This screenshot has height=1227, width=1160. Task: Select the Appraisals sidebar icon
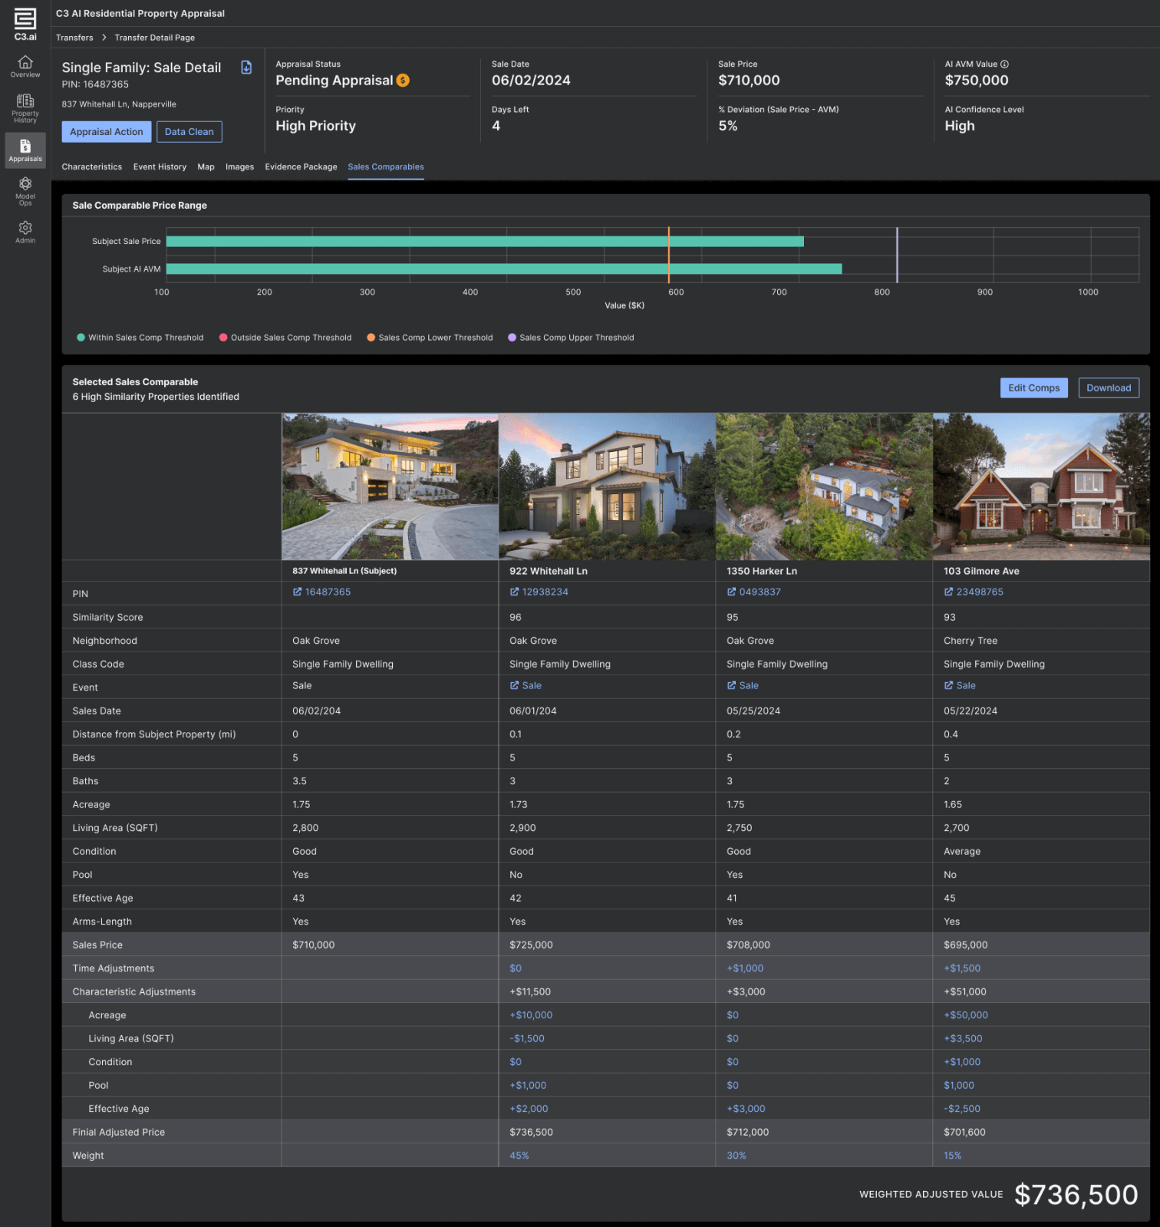pos(25,150)
